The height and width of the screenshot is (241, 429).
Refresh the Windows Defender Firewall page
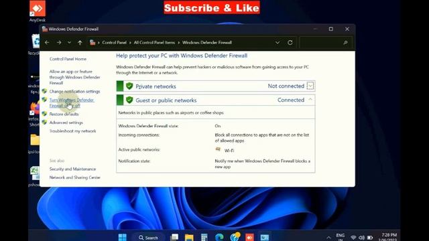click(290, 43)
